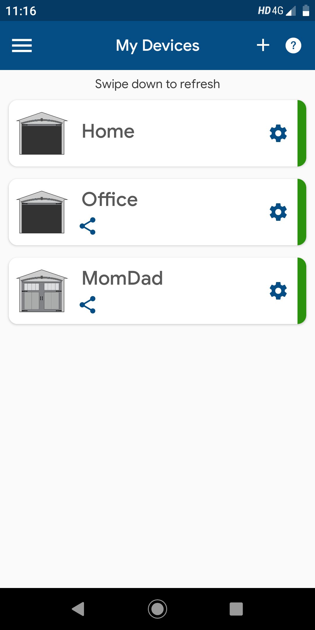Tap the green status bar on Home card
This screenshot has width=315, height=630.
[302, 133]
